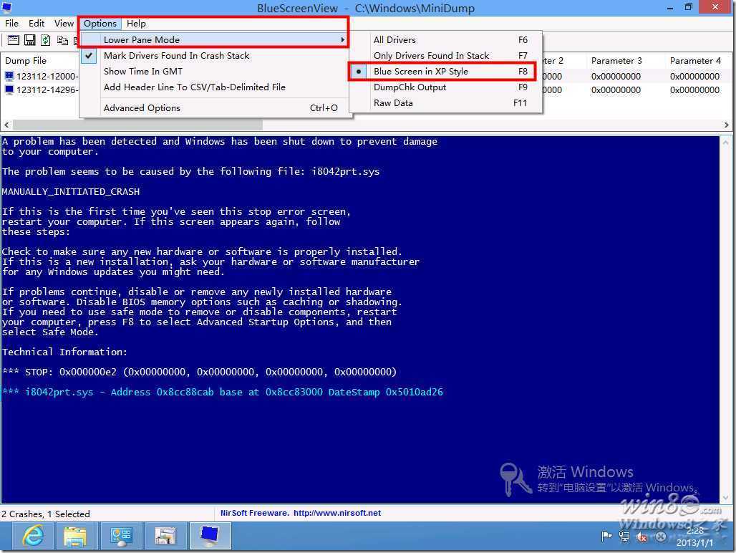The height and width of the screenshot is (553, 736).
Task: Select DumpChk Output lower pane mode
Action: (446, 87)
